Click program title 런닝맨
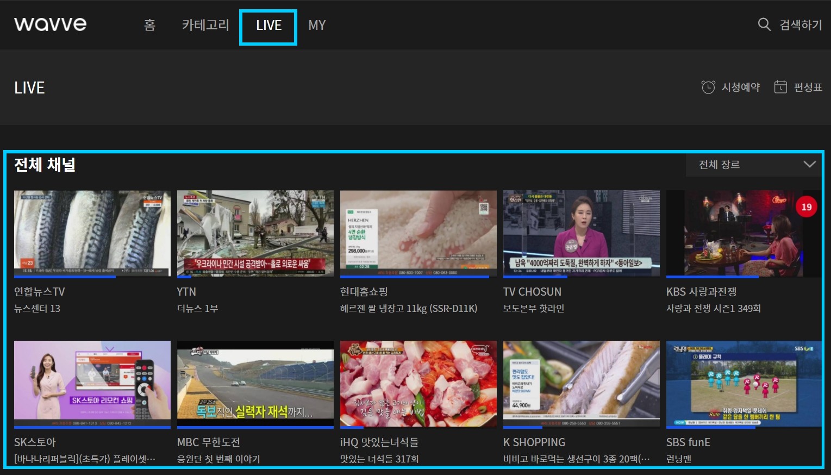 679,459
